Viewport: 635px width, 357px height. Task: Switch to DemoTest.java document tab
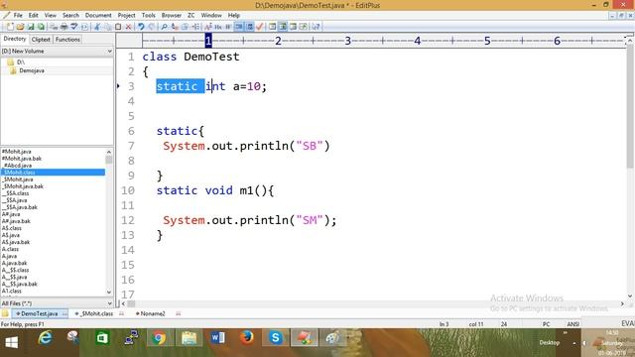40,313
